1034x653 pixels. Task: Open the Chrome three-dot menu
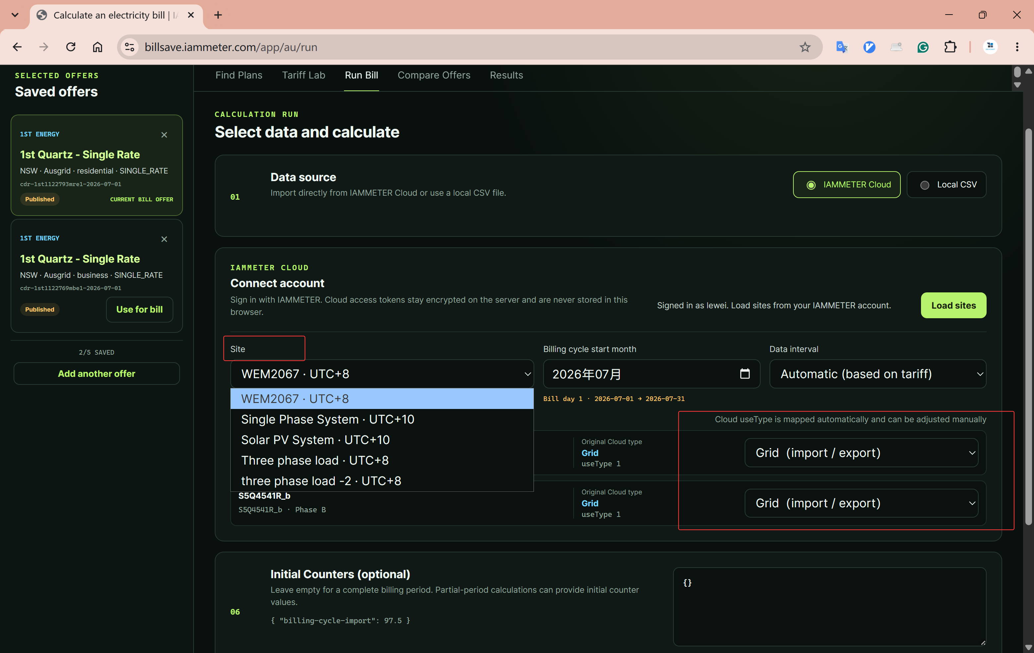tap(1017, 47)
